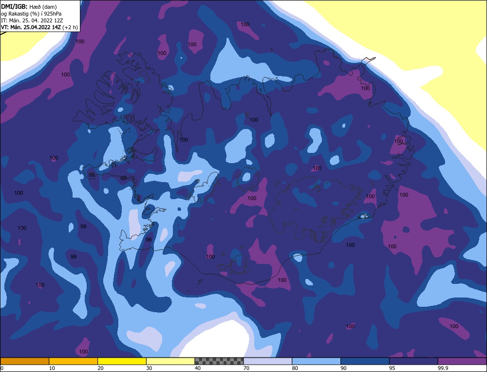This screenshot has width=487, height=372.
Task: Click the '99.9' legend scale label
Action: pos(443,368)
